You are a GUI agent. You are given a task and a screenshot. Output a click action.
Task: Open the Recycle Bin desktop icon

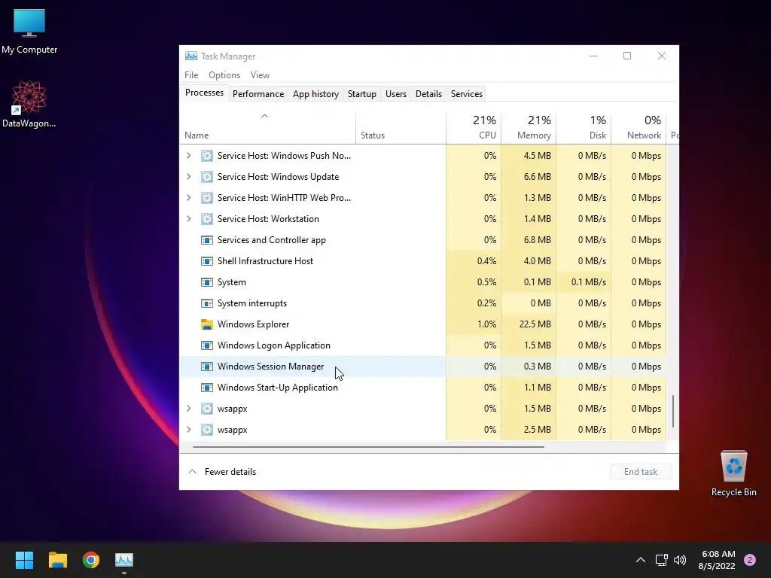tap(733, 473)
